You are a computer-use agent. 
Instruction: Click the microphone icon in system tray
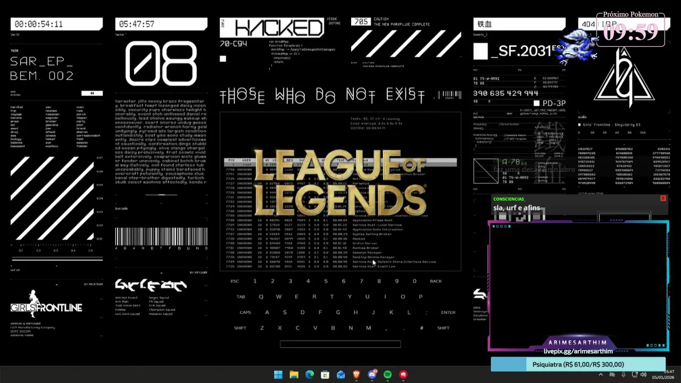[624, 374]
